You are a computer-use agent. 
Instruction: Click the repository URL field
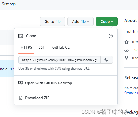tap(59, 60)
